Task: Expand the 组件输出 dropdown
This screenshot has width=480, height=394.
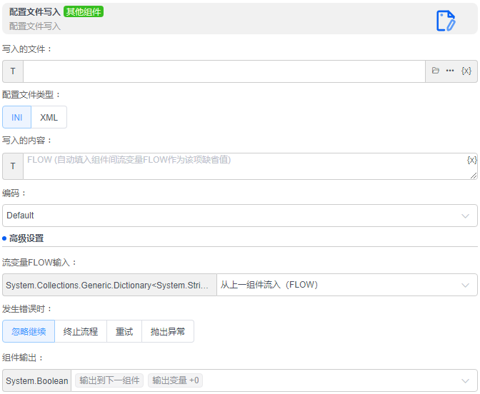Action: (x=466, y=381)
